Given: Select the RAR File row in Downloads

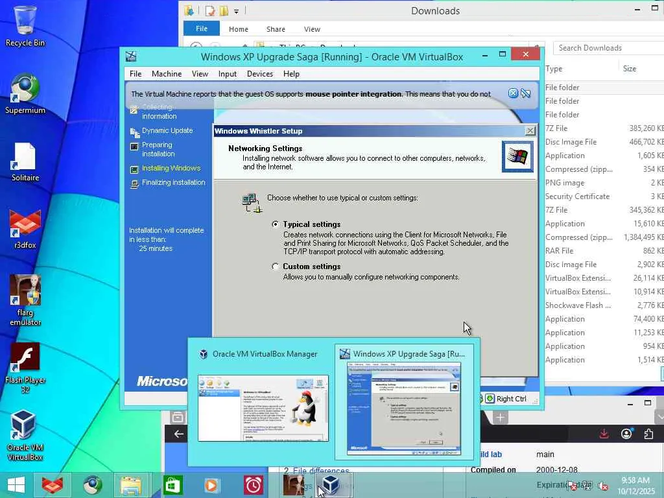Looking at the screenshot, I should point(604,251).
